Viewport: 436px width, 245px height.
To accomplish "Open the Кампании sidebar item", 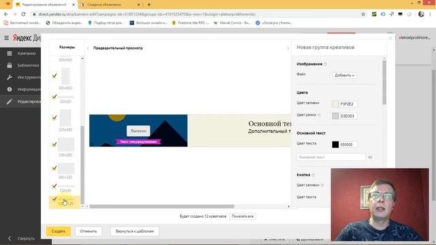I will pos(27,53).
